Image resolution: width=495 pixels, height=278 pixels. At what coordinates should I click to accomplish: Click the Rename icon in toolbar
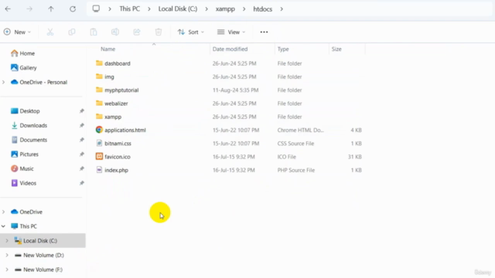tap(115, 32)
